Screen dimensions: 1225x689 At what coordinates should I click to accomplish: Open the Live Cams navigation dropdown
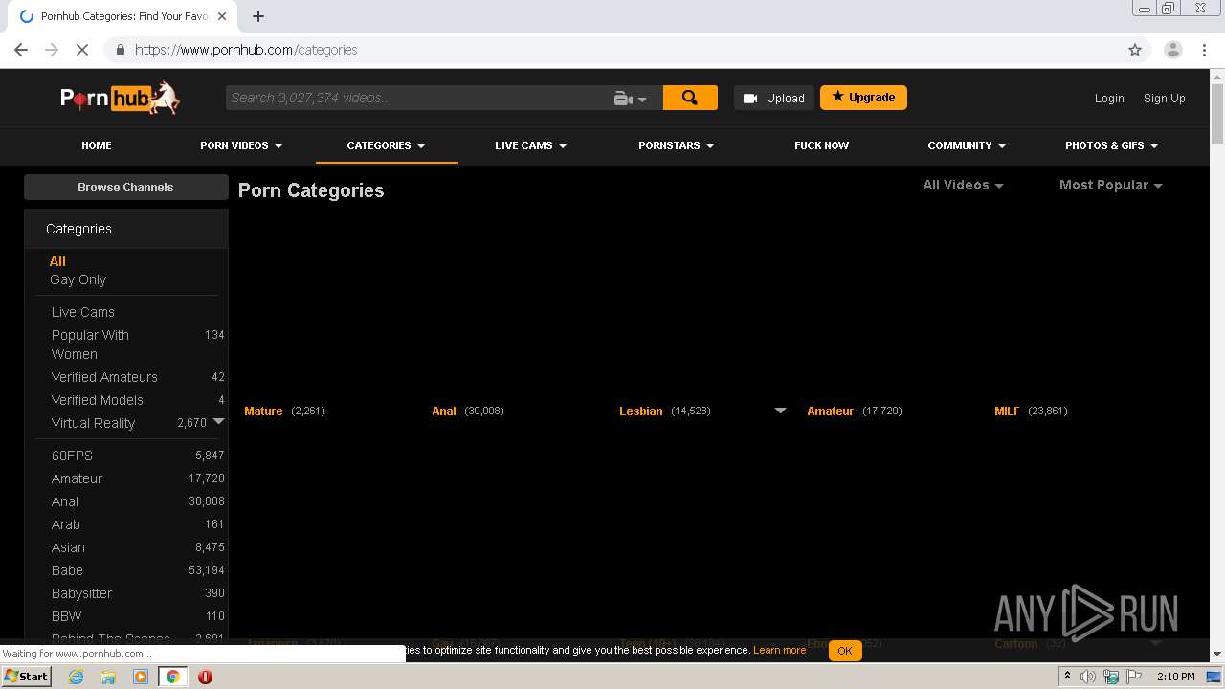531,145
